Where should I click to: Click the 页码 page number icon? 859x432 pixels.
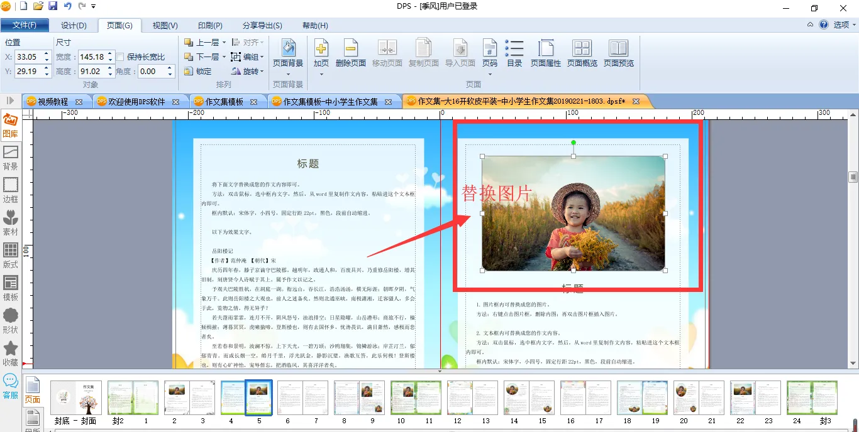tap(489, 48)
